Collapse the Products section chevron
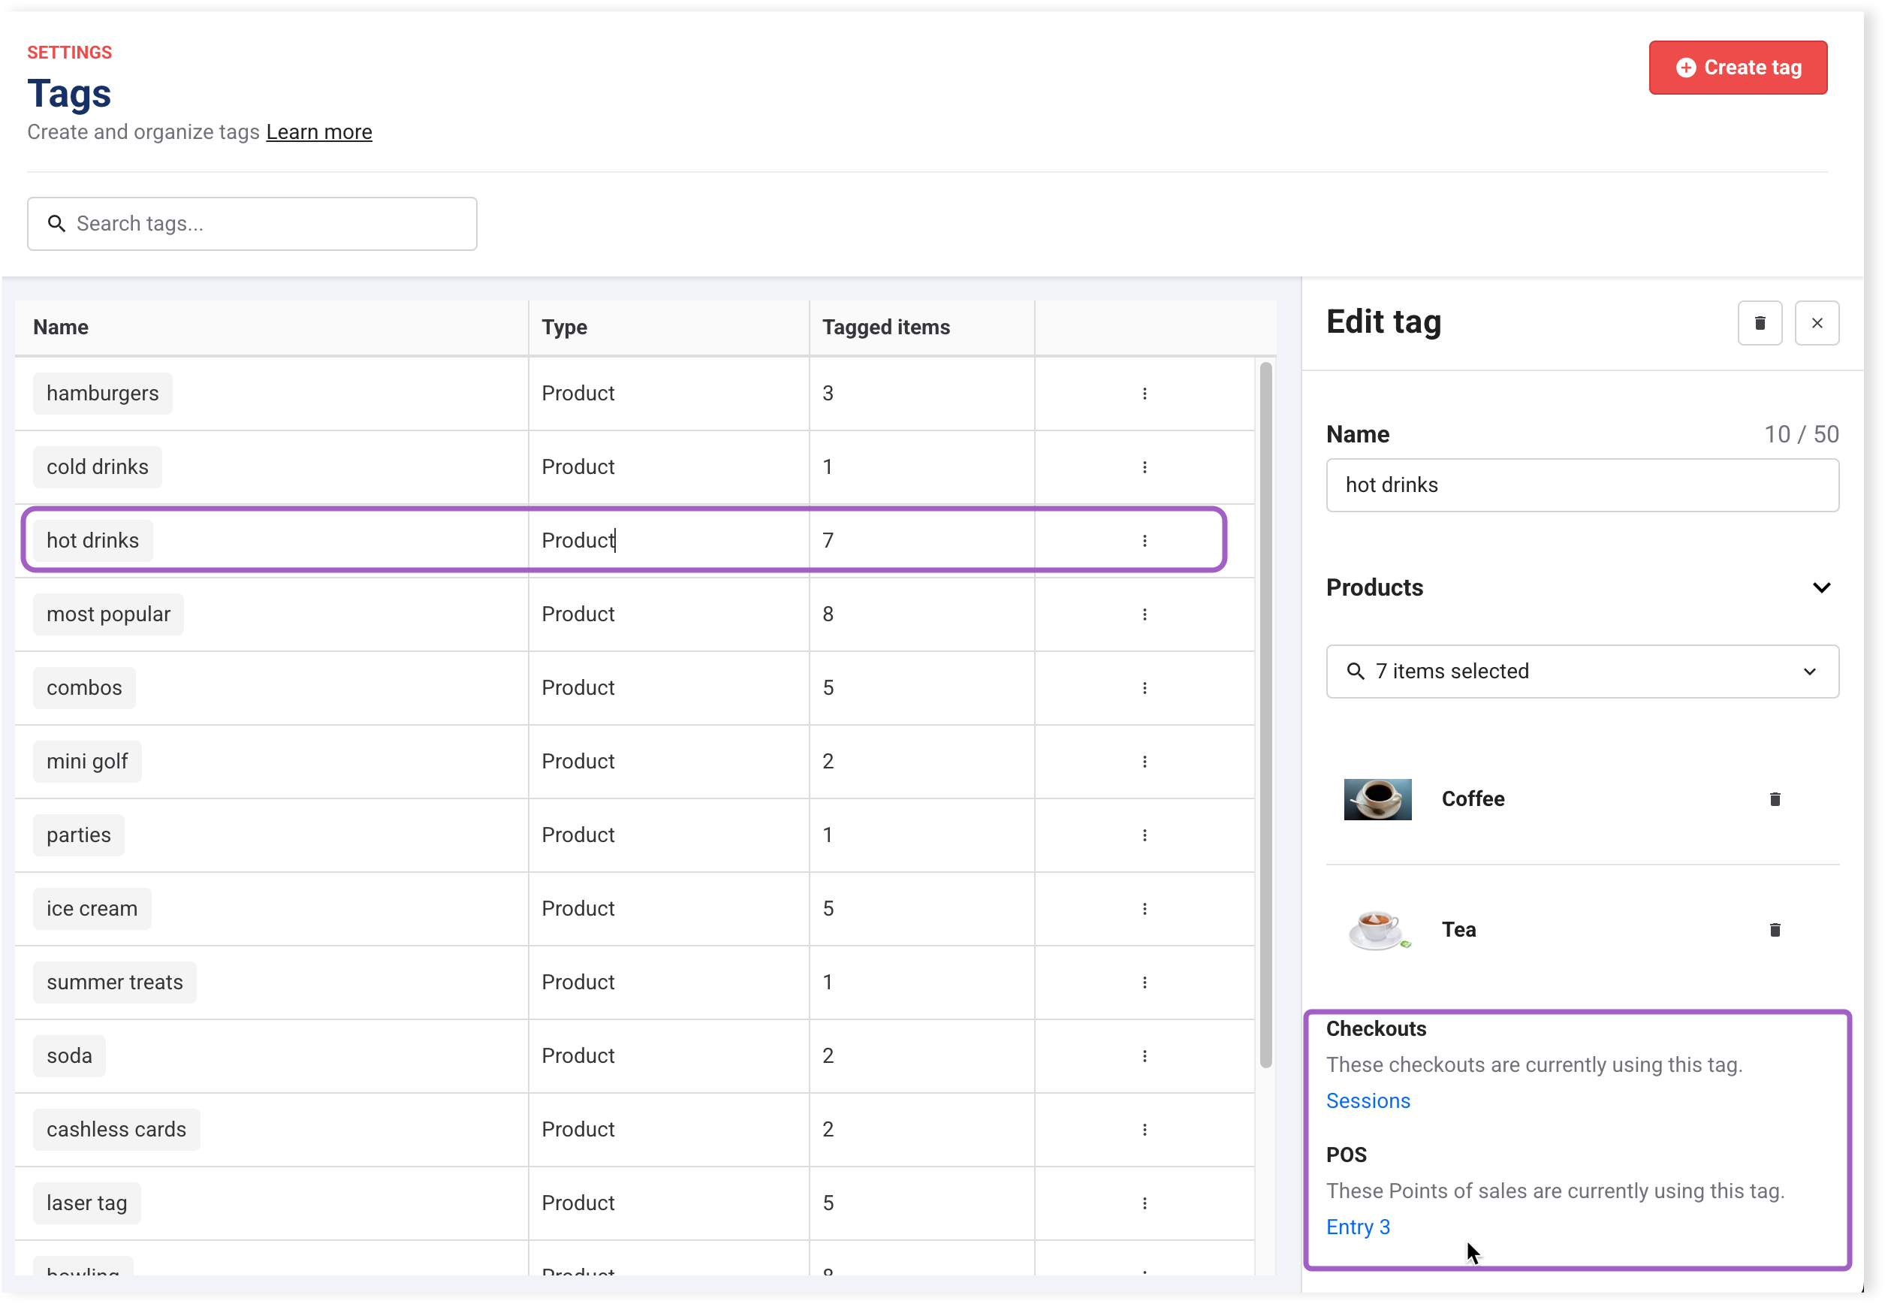Image resolution: width=1885 pixels, height=1304 pixels. tap(1820, 587)
